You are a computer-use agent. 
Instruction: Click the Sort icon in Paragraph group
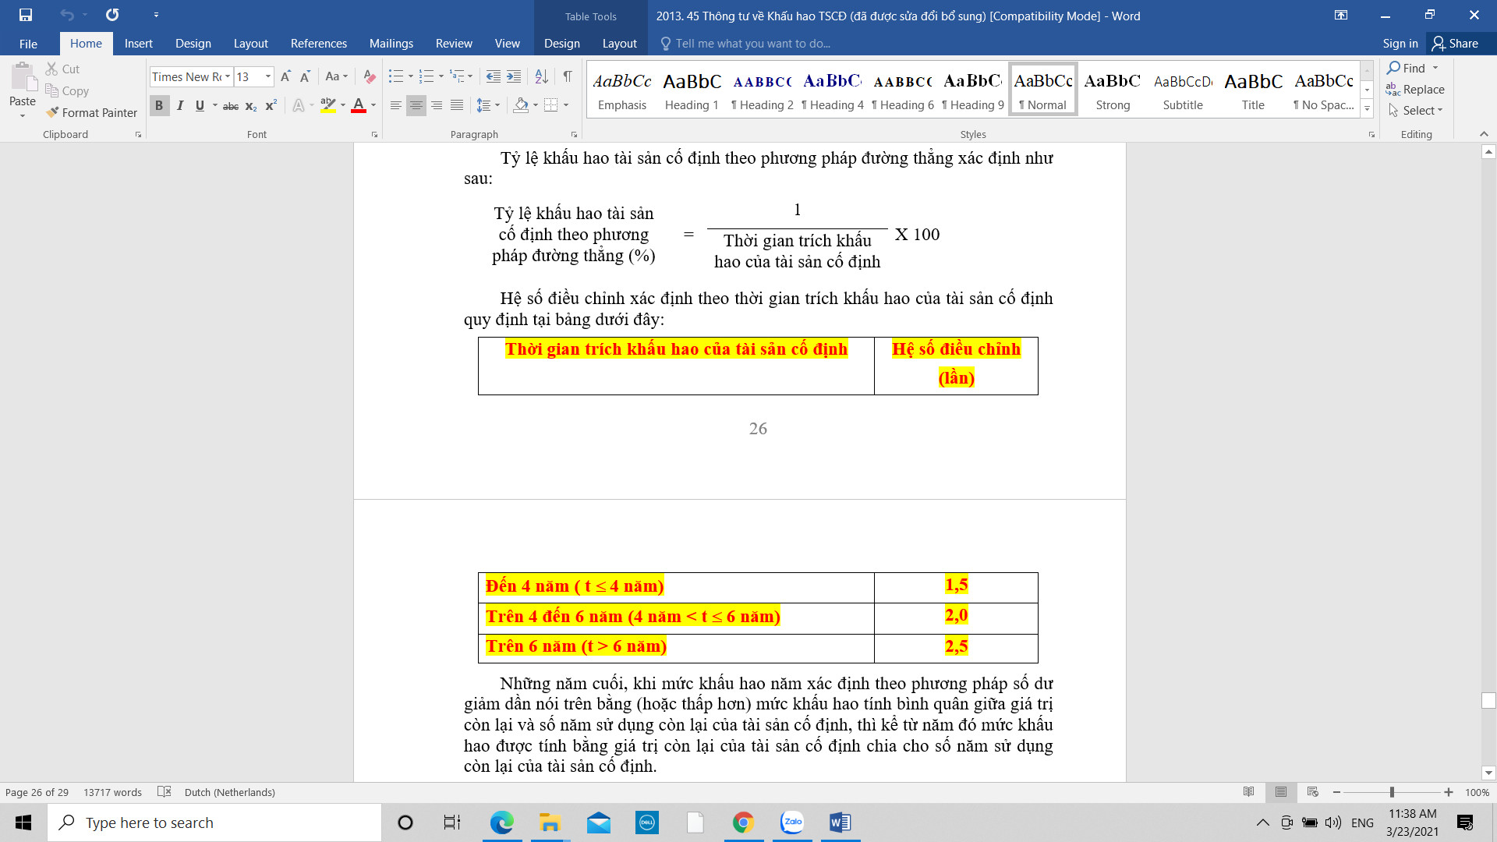[542, 76]
